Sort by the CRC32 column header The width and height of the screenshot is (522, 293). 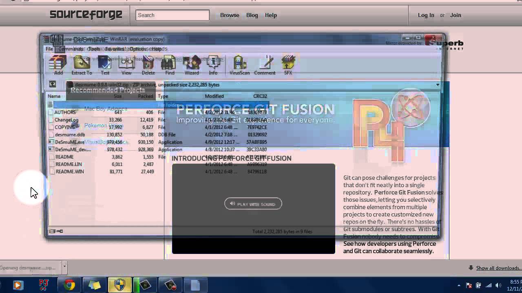tap(260, 96)
